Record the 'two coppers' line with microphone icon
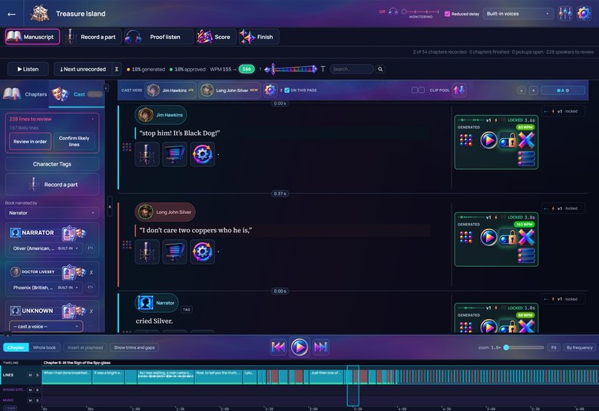 [x=147, y=252]
